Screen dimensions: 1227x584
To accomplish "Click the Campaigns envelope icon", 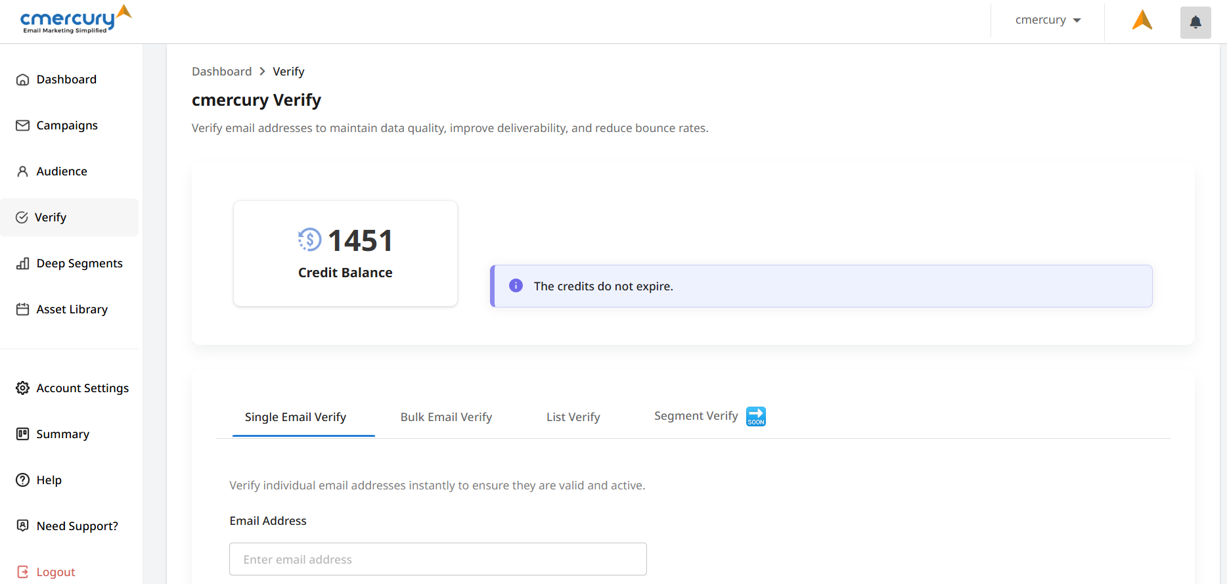I will click(23, 125).
